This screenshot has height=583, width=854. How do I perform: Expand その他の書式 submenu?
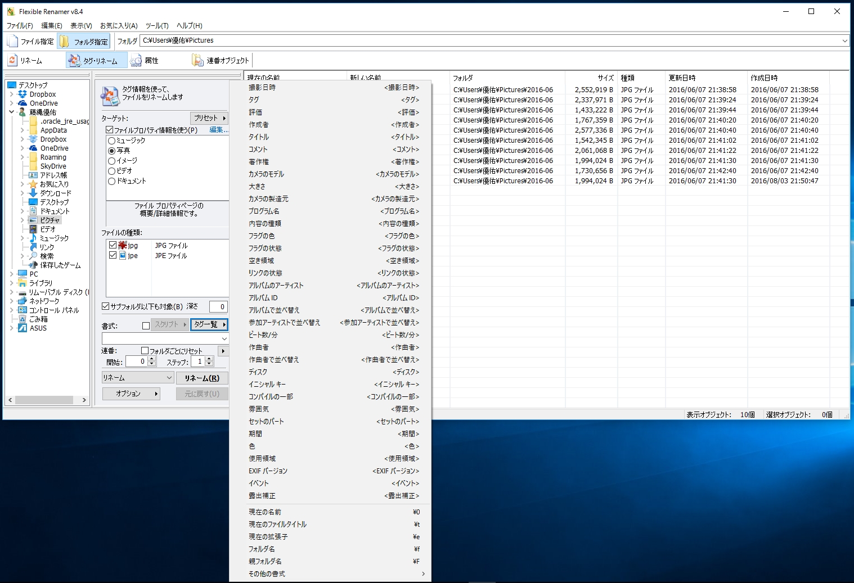(330, 574)
